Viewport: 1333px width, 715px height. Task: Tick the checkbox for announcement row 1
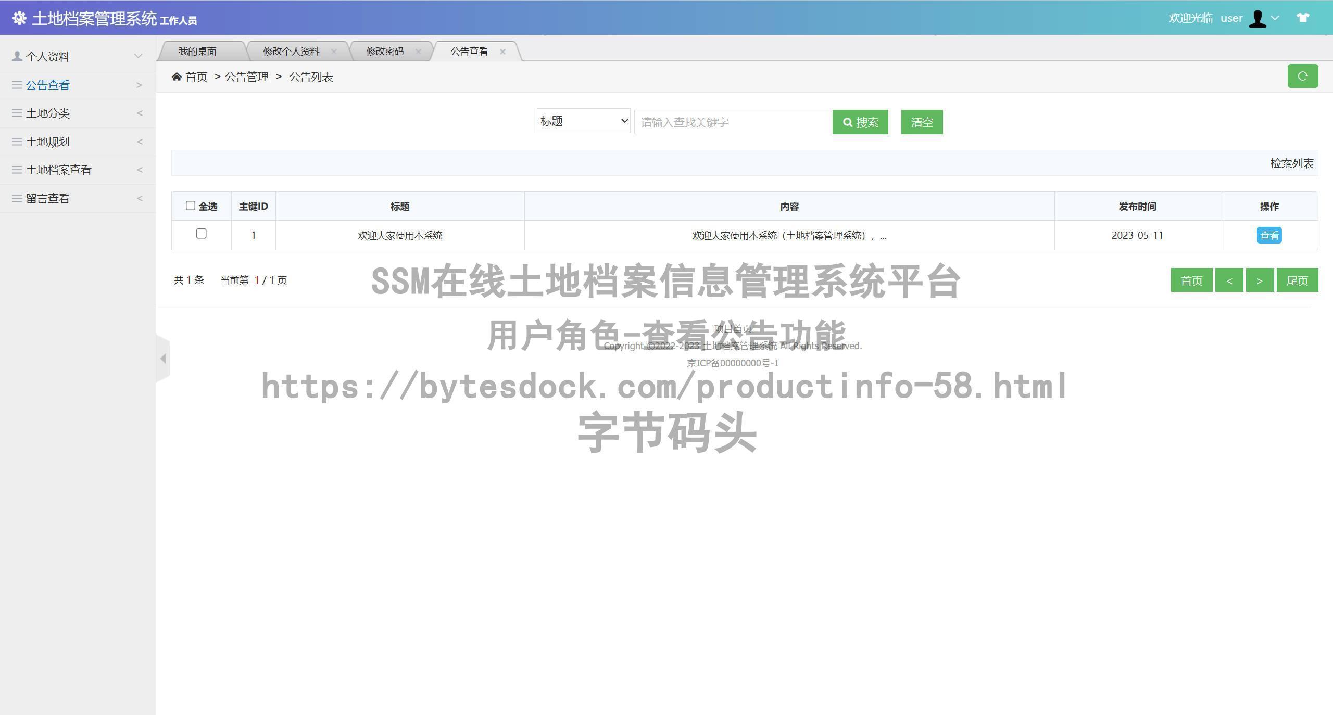pyautogui.click(x=202, y=235)
